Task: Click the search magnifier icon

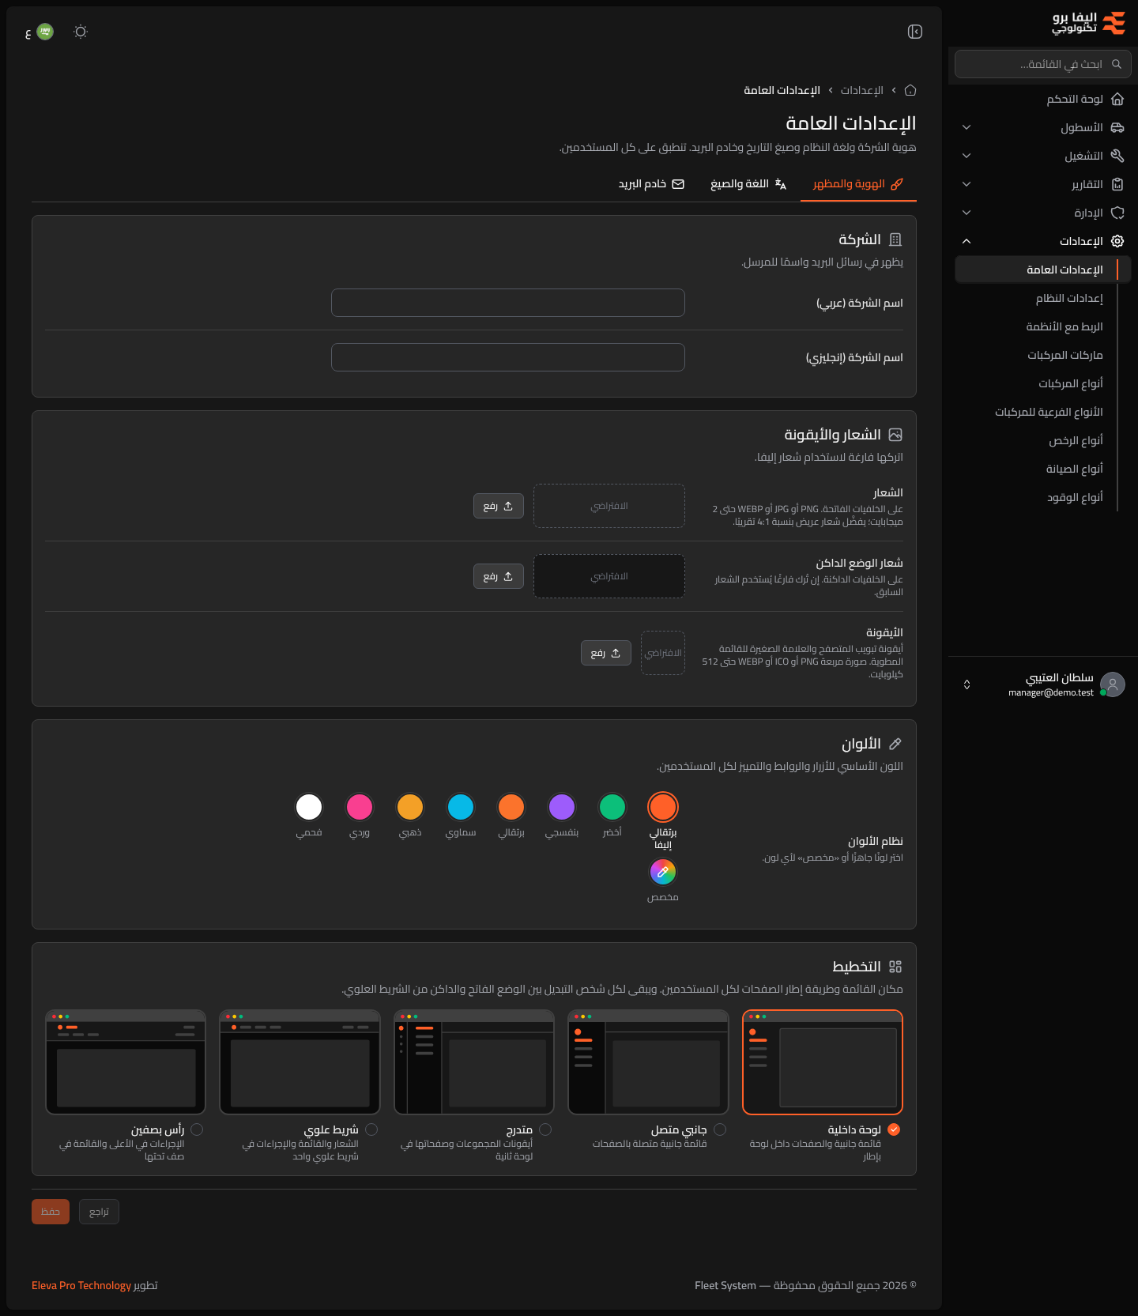Action: coord(1117,64)
